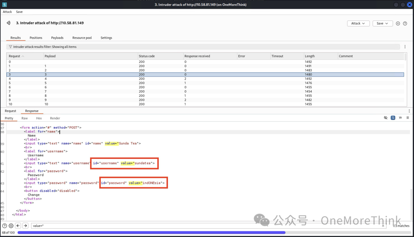The width and height of the screenshot is (414, 237).
Task: Select result row with request 0
Action: [205, 62]
